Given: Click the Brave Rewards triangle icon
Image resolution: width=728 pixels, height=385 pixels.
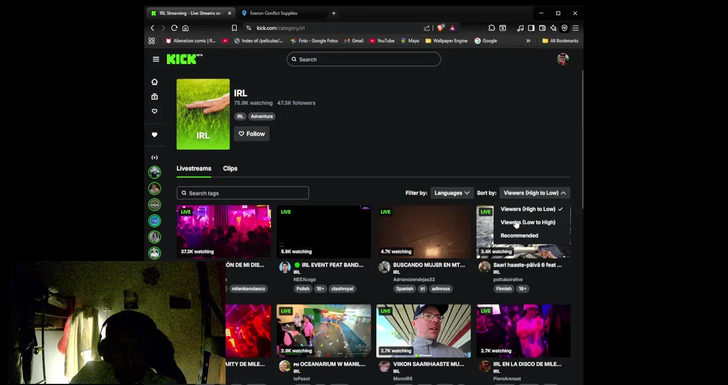Looking at the screenshot, I should click(x=452, y=28).
